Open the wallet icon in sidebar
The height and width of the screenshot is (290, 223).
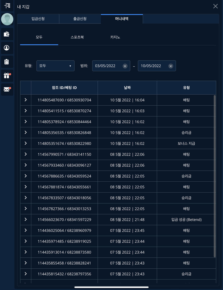point(7,34)
